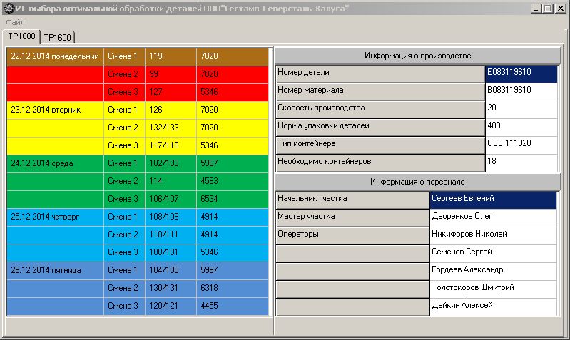Screen dimensions: 570x340
Task: Select Дворенков Олег in personnel table
Action: [493, 218]
